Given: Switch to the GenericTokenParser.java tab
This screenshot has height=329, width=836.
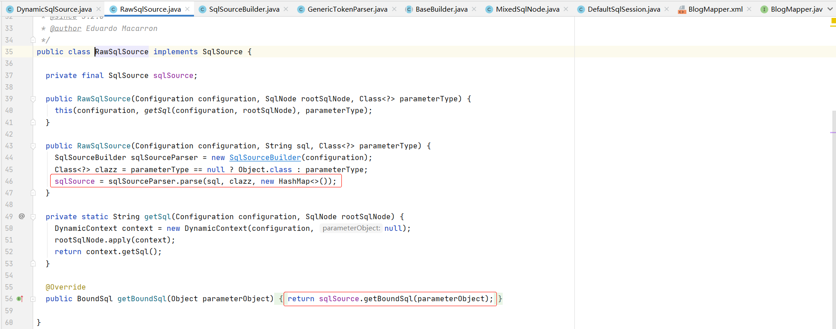Looking at the screenshot, I should (x=347, y=9).
